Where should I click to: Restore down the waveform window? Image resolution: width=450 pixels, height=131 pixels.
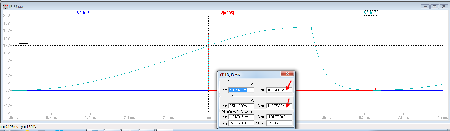click(434, 6)
